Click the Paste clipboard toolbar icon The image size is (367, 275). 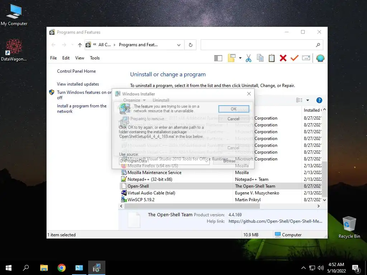click(272, 58)
